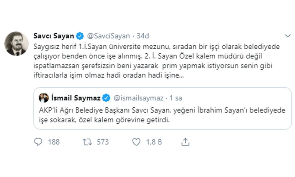Image resolution: width=295 pixels, height=177 pixels.
Task: Open the Savcı Sayan display name
Action: [54, 36]
